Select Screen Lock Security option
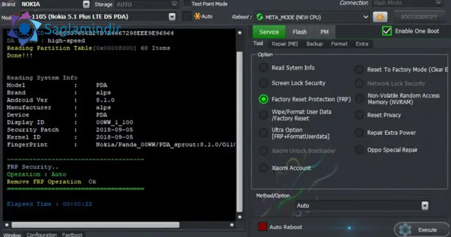This screenshot has height=237, width=451. [263, 83]
